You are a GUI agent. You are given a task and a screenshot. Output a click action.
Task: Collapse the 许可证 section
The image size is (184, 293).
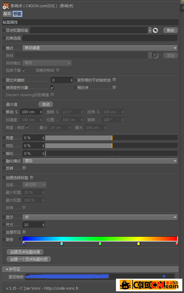[7, 269]
